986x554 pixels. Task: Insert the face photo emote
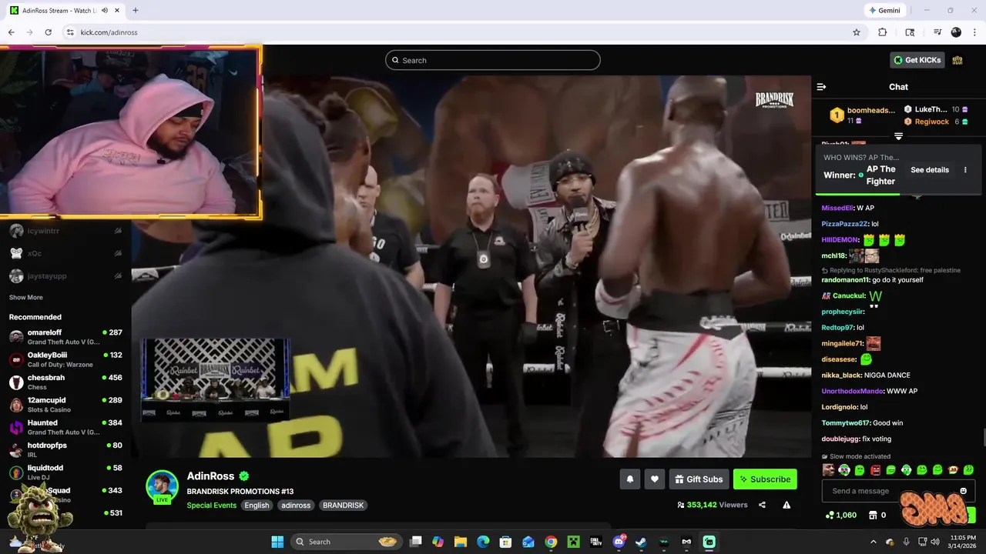point(829,470)
